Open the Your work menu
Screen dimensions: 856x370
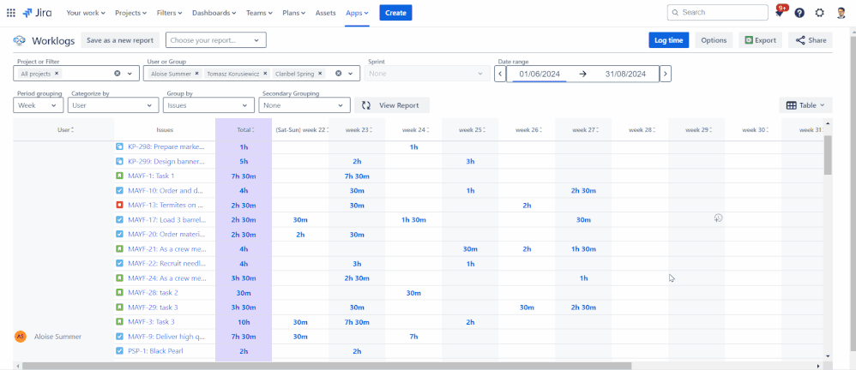pos(86,13)
